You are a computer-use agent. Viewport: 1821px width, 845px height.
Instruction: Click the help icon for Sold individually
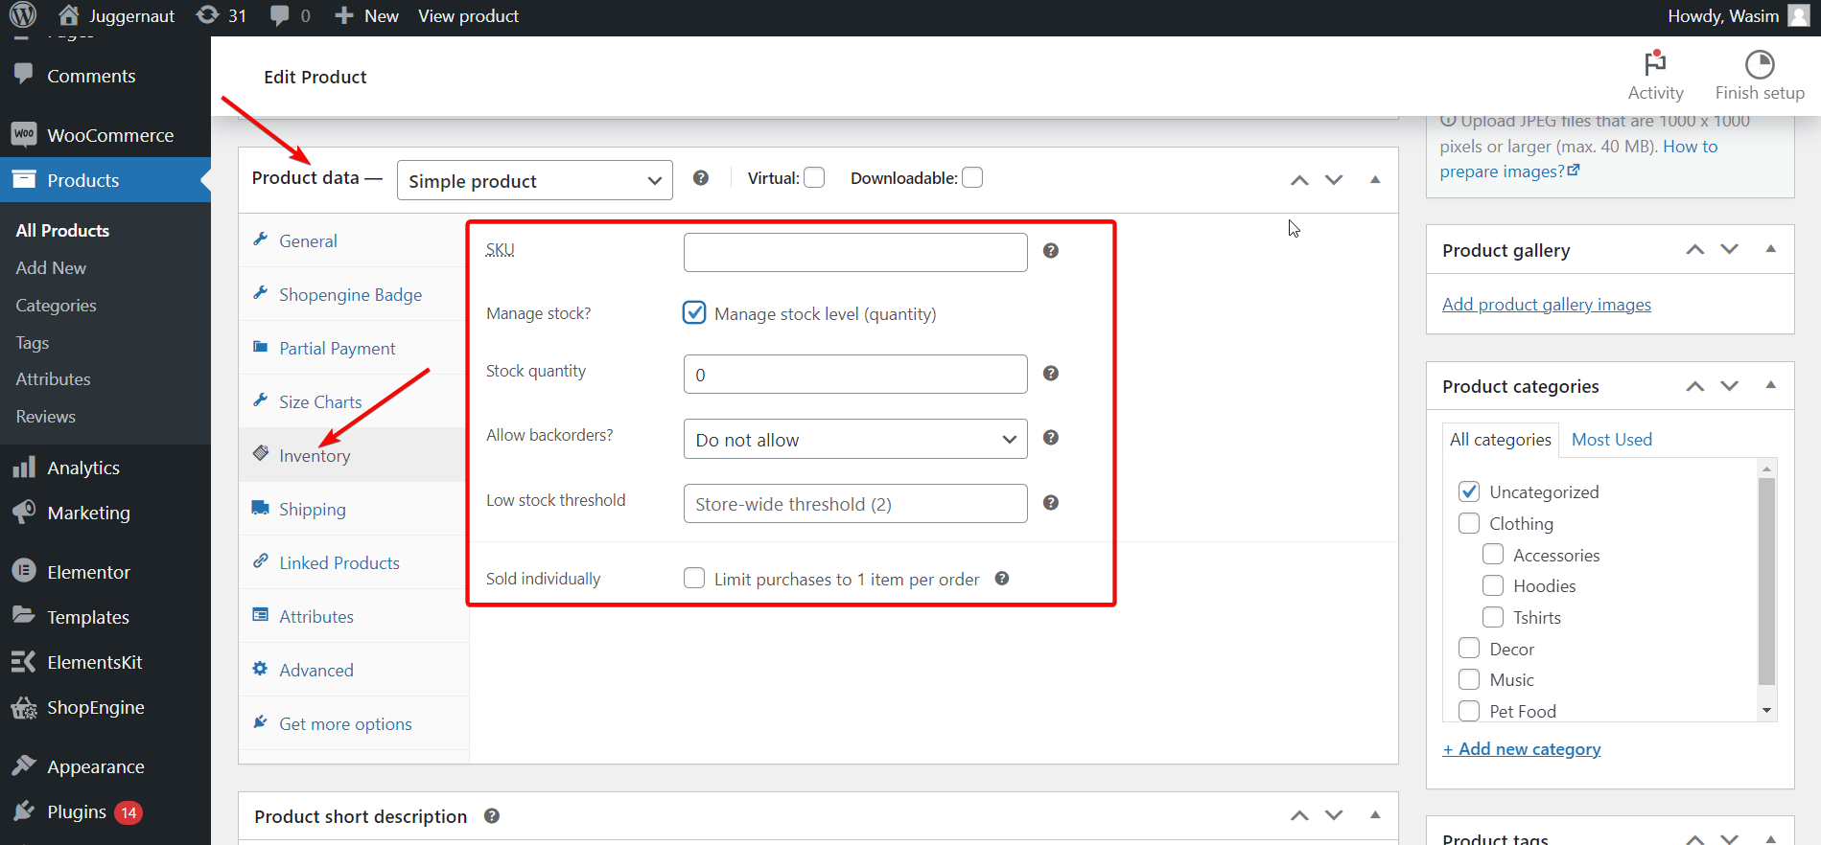point(1002,579)
